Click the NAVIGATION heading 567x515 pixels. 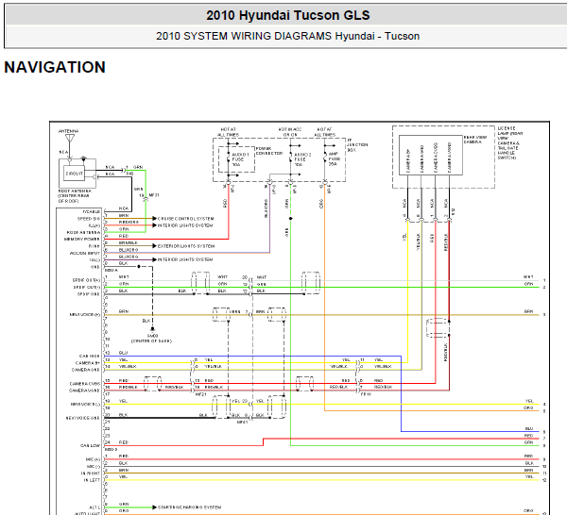coord(55,67)
